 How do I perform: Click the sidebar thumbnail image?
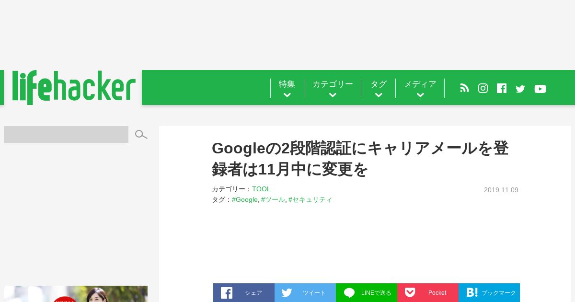(x=76, y=294)
